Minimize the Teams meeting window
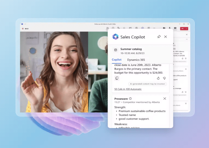Viewport: 209px width, 148px height. (180, 24)
